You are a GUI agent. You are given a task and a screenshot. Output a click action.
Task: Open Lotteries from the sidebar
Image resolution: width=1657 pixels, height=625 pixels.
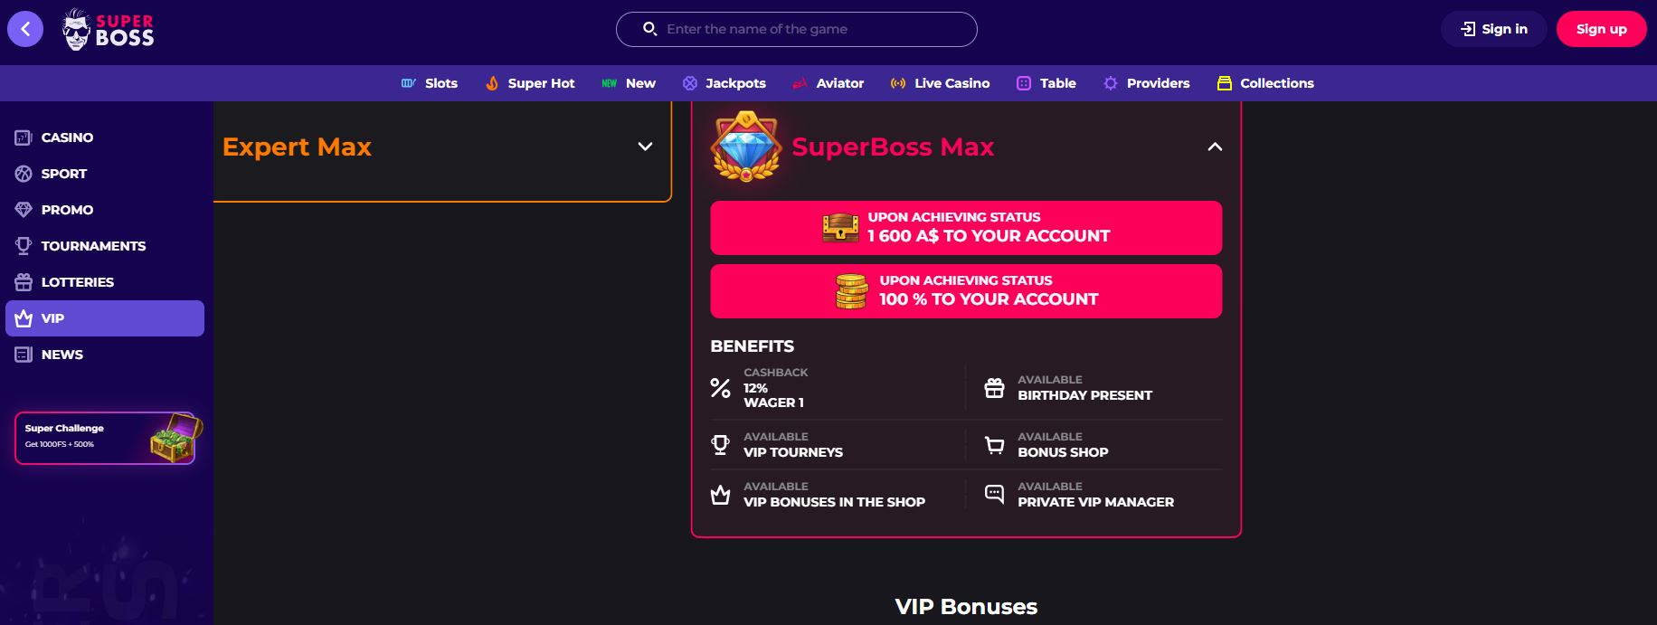[77, 282]
